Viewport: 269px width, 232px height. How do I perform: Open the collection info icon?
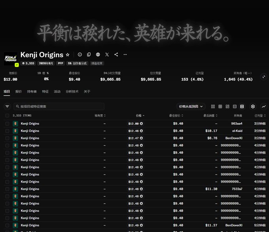point(80,55)
